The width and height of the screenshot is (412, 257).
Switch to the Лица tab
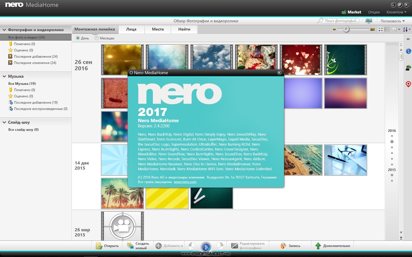coord(131,29)
